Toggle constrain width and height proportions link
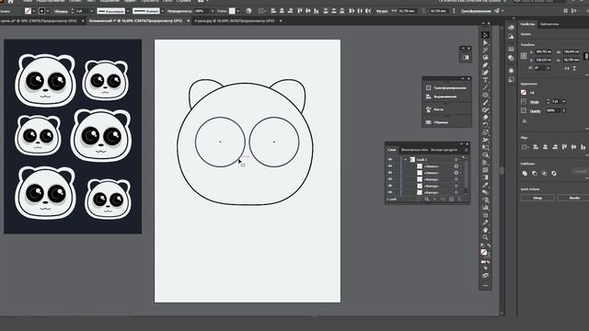Image resolution: width=589 pixels, height=331 pixels. (x=586, y=55)
